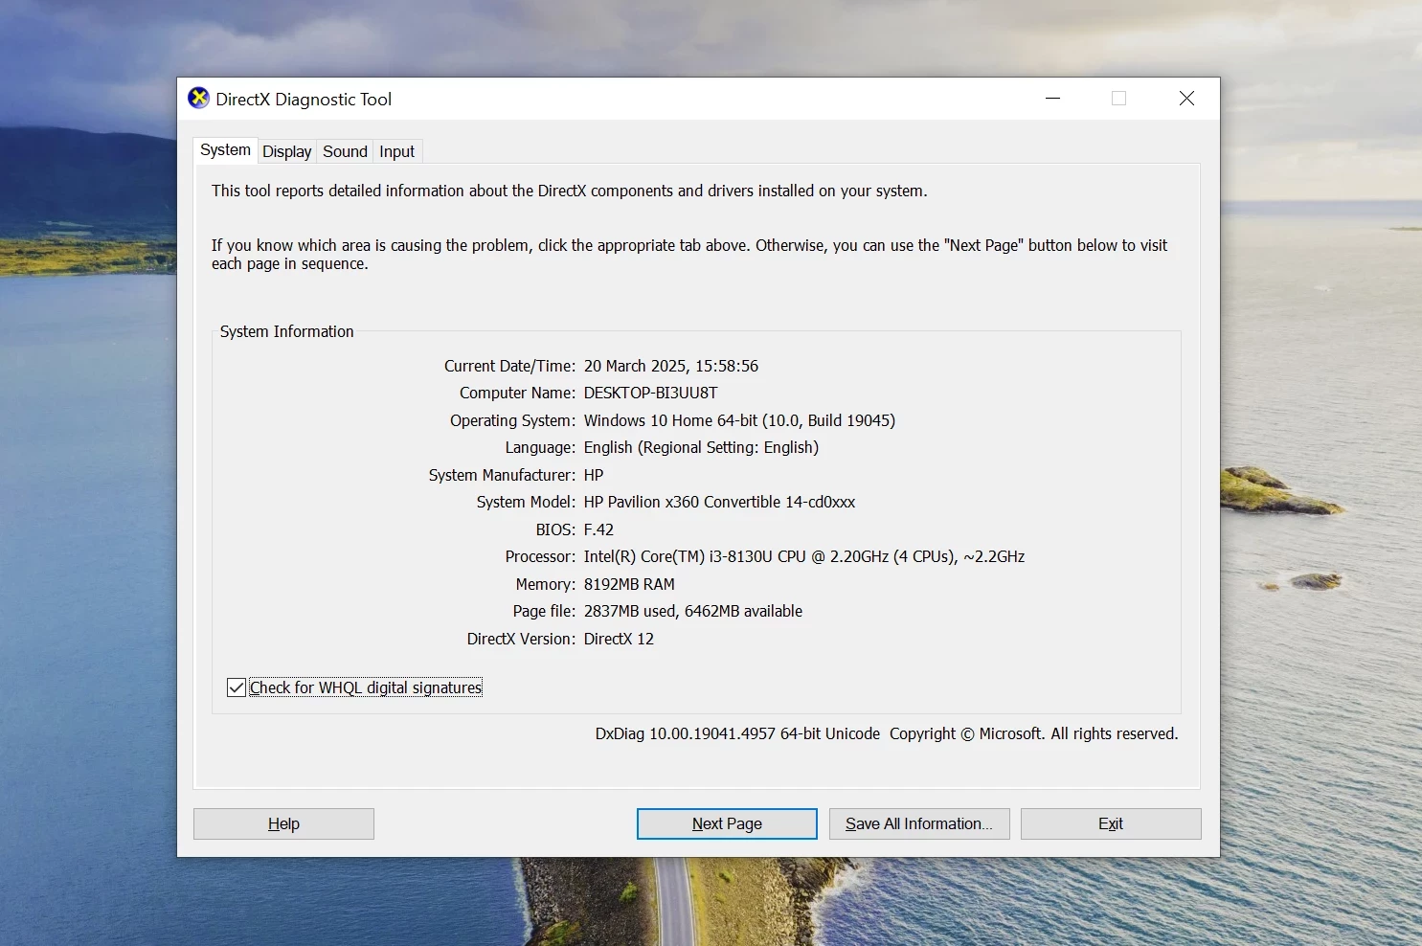Select the System tab
1422x946 pixels.
click(225, 150)
